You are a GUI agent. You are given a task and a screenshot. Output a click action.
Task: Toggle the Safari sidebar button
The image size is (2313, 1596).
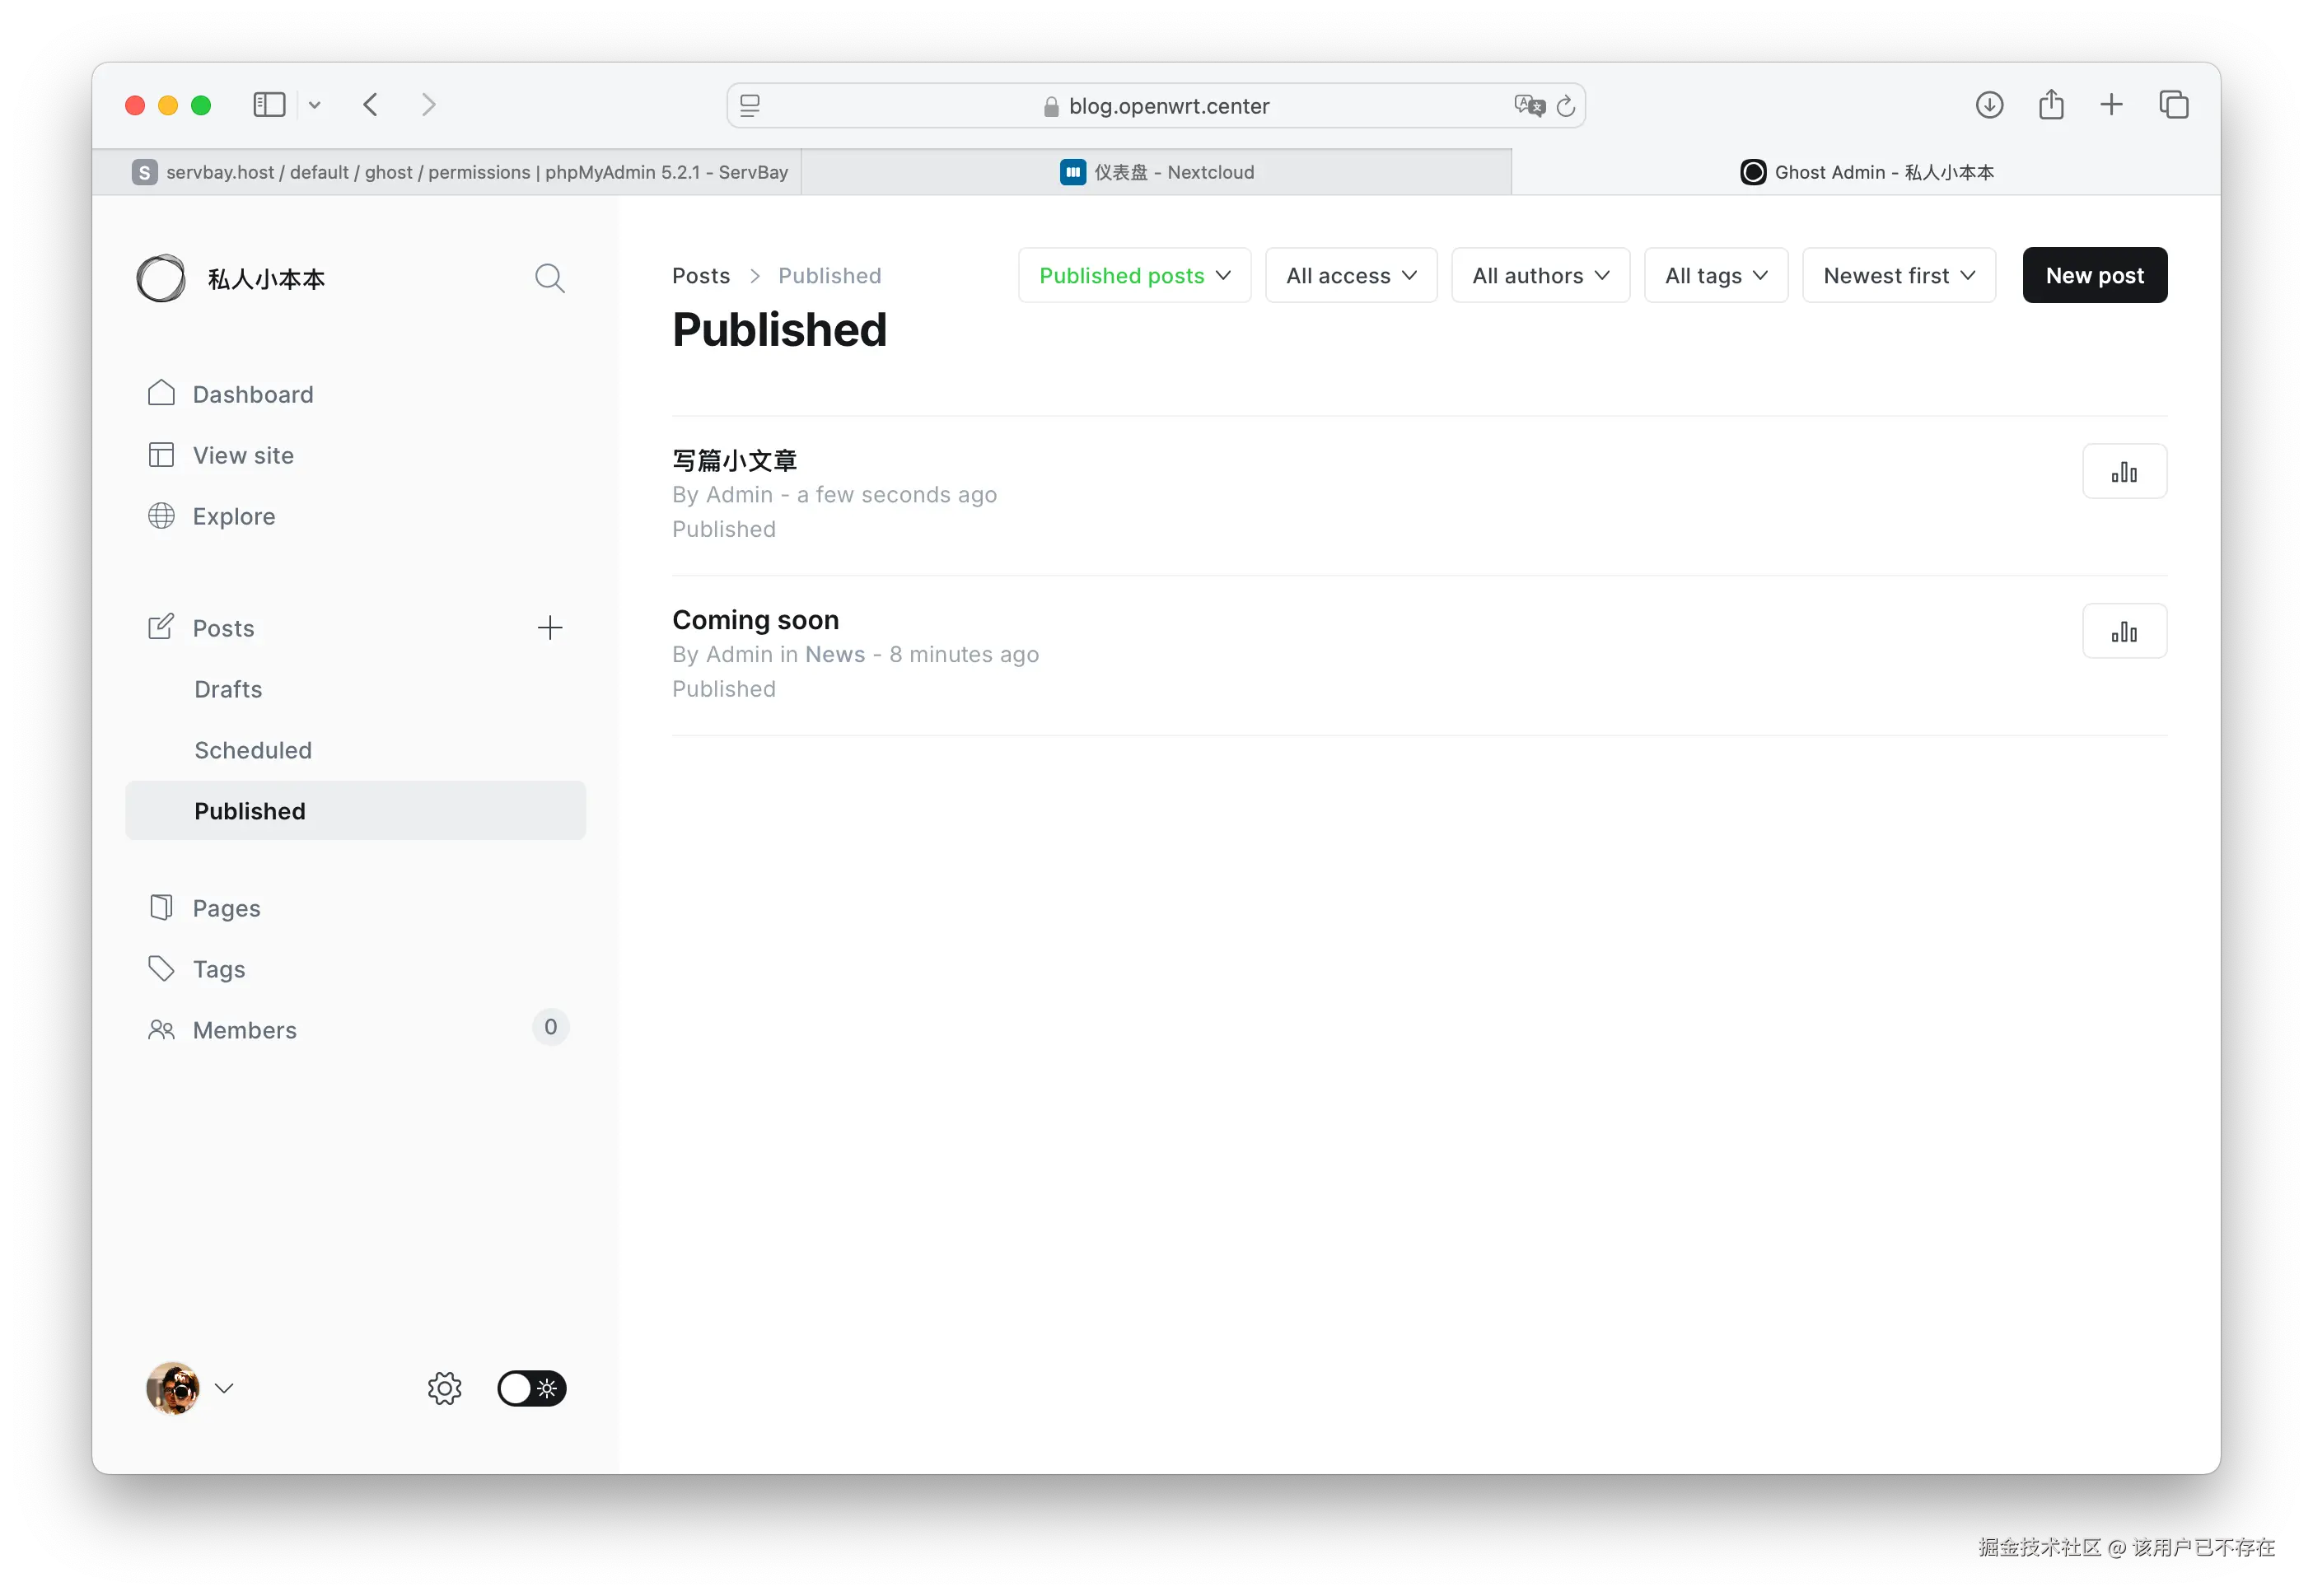(269, 105)
